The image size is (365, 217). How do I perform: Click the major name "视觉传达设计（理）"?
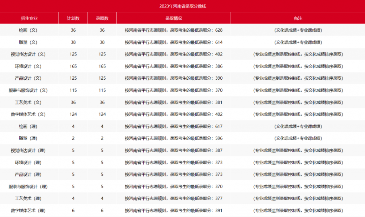[28, 150]
